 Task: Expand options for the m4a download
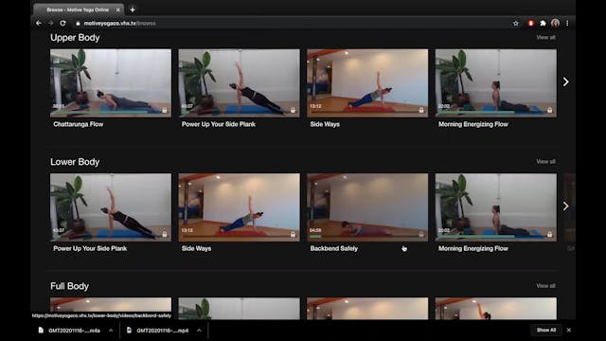coord(111,331)
